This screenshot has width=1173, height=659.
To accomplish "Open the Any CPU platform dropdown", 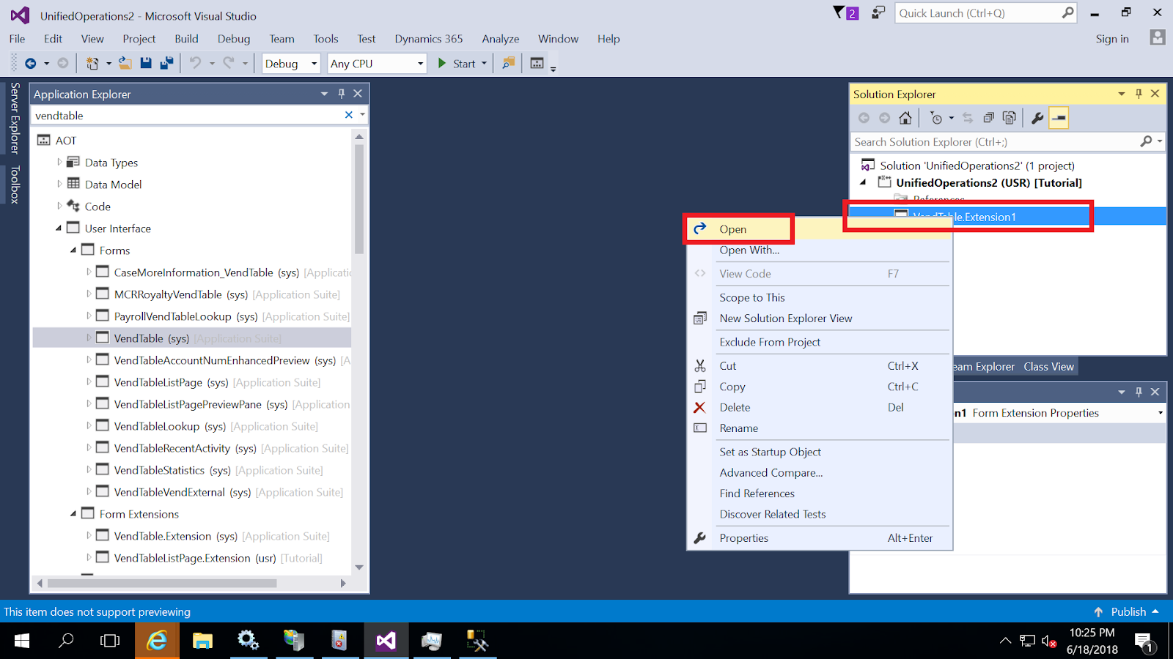I will (375, 64).
